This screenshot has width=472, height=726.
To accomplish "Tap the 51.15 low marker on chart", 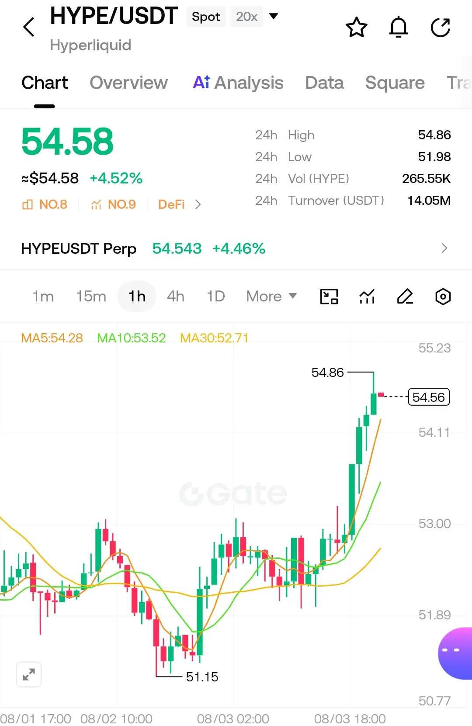I will coord(202,677).
